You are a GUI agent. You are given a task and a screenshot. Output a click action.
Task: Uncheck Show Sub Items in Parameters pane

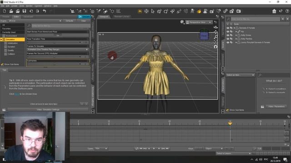(227, 110)
